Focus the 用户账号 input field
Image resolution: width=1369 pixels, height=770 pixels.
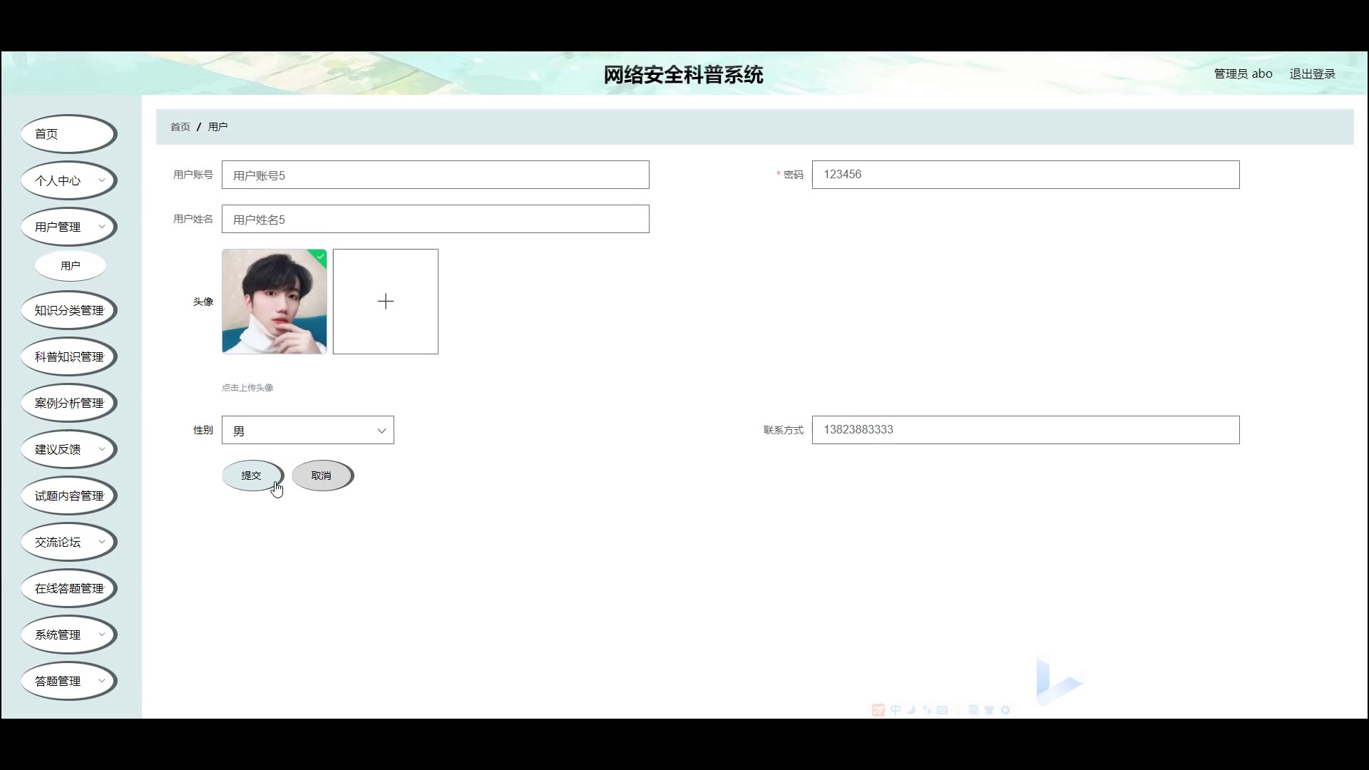[x=435, y=175]
